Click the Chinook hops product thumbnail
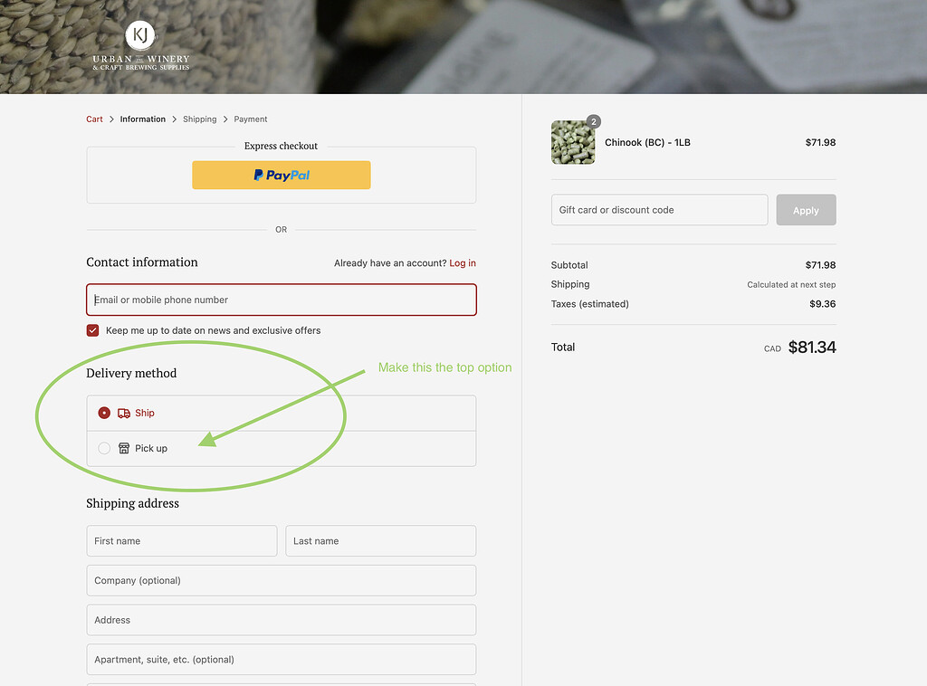The image size is (927, 686). 573,142
